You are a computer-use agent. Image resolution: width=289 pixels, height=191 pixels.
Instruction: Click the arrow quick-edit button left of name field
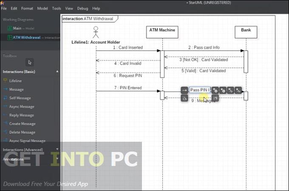click(184, 90)
